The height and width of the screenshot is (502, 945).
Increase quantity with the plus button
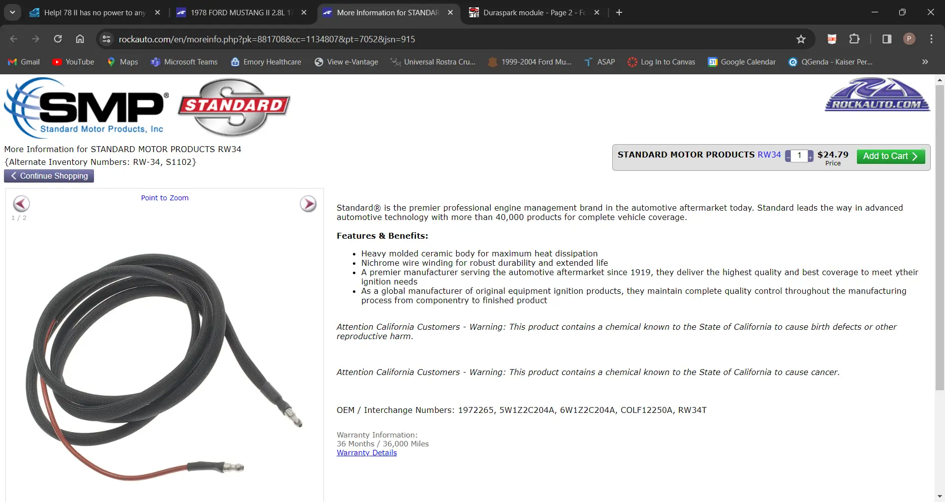[x=811, y=157]
